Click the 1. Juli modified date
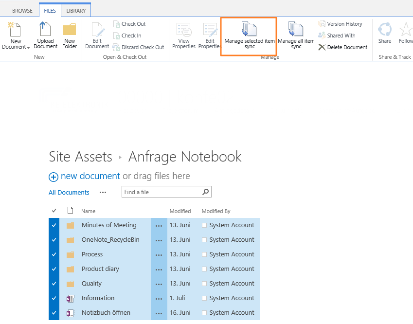This screenshot has height=324, width=413. (x=177, y=298)
